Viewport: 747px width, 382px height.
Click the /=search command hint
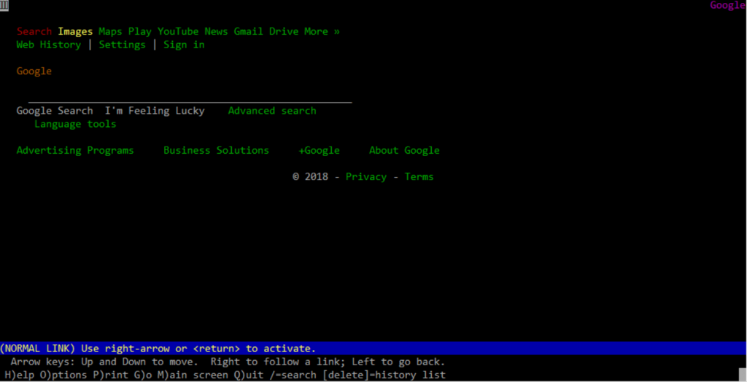tap(293, 375)
